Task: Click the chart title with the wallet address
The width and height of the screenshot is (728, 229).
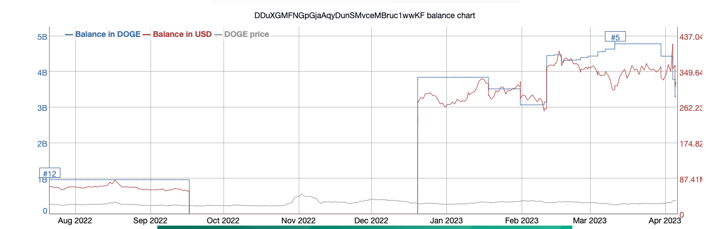Action: click(364, 16)
